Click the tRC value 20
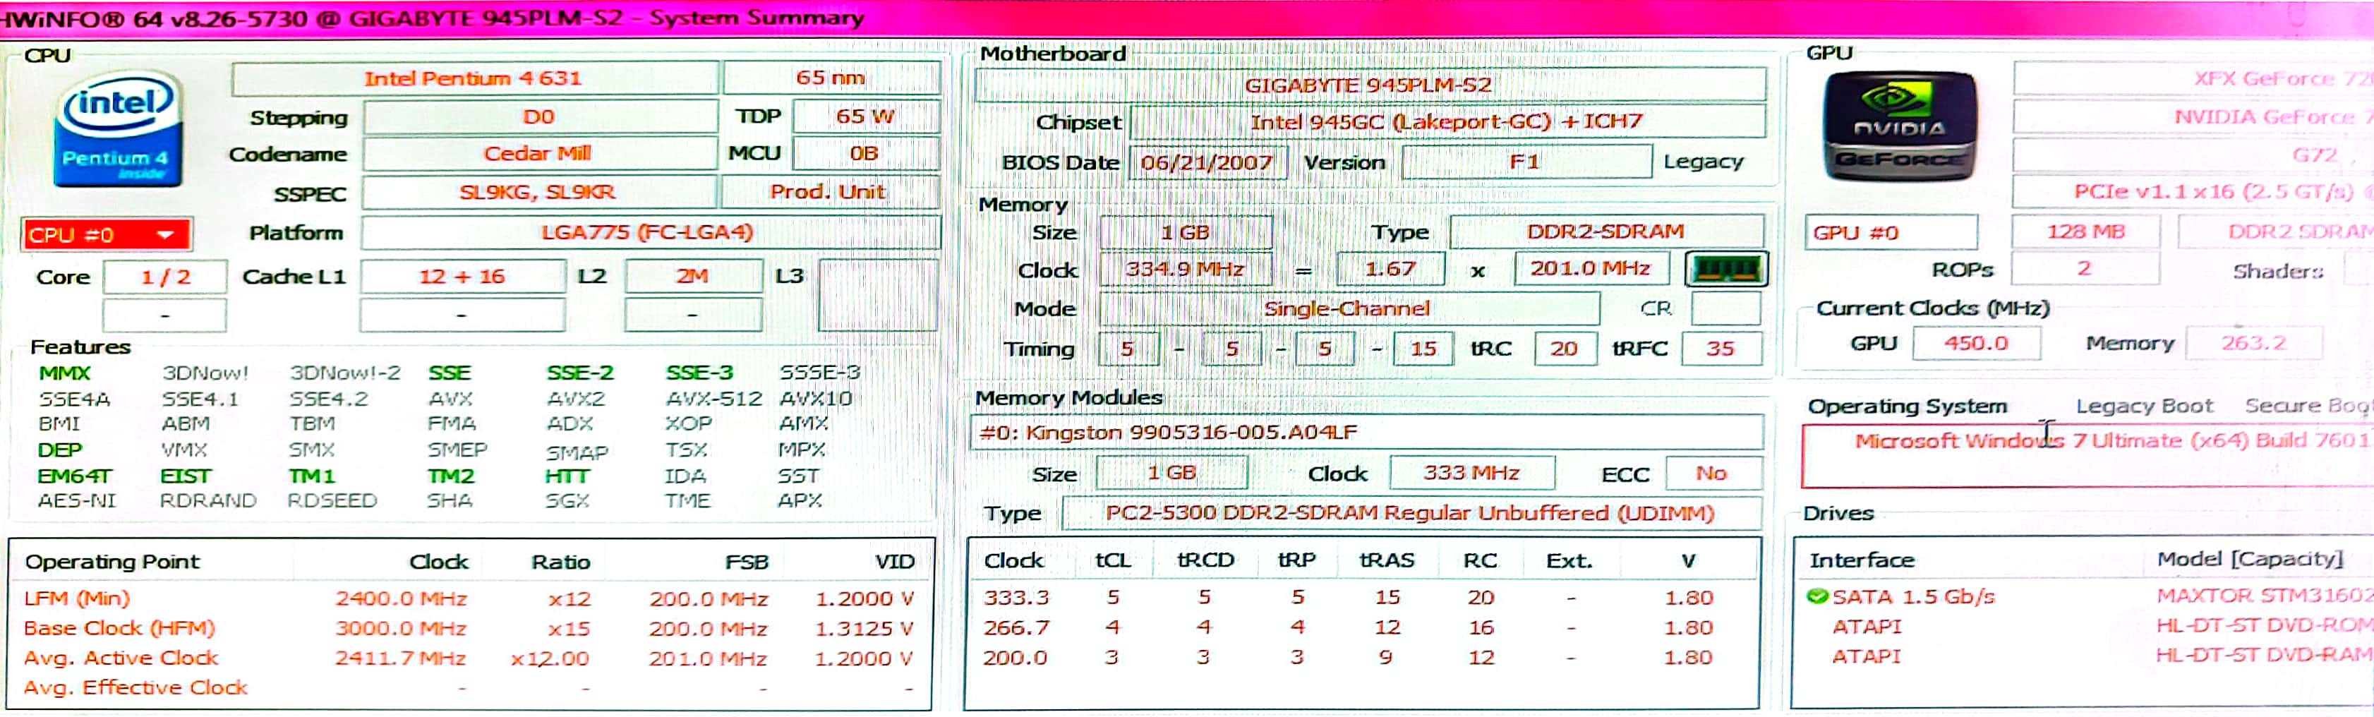 click(1564, 349)
